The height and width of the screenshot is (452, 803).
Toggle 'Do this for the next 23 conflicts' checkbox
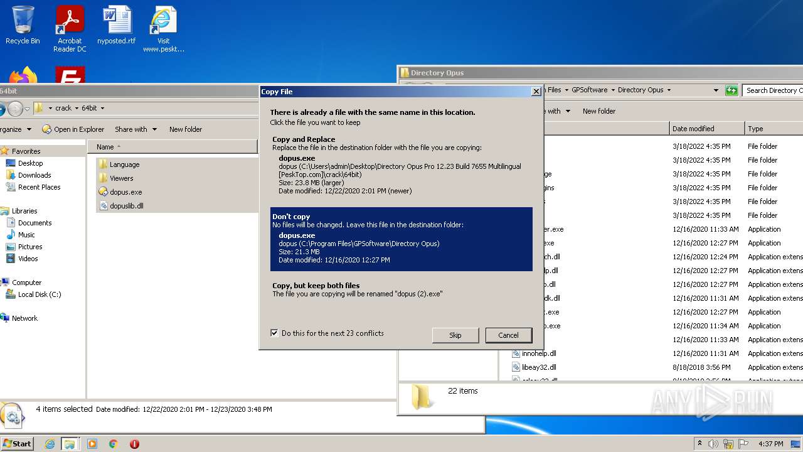(274, 333)
